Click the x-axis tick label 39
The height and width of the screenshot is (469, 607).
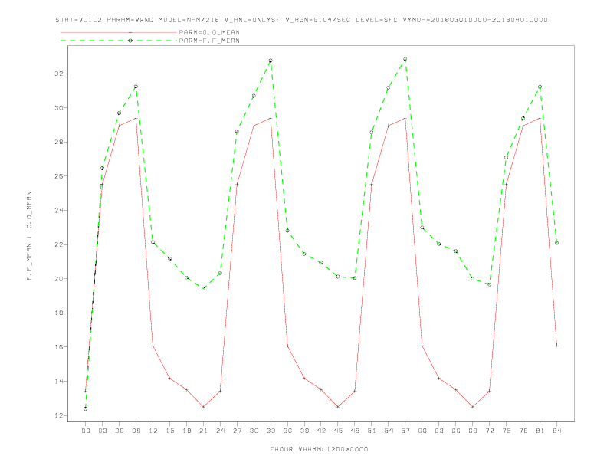tap(304, 431)
